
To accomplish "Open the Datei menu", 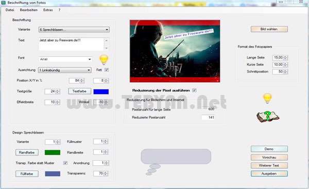I will tap(10, 10).
